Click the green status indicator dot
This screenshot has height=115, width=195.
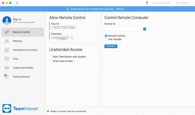(48, 111)
